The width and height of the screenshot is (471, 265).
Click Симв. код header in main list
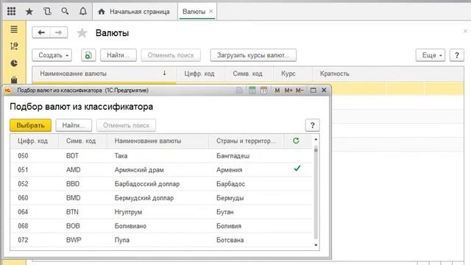pyautogui.click(x=249, y=74)
